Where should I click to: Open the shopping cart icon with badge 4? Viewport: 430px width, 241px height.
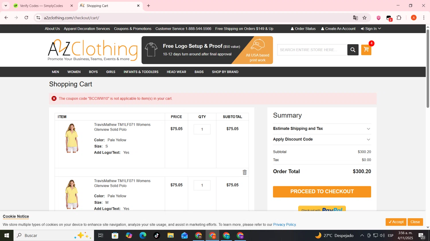click(x=366, y=50)
